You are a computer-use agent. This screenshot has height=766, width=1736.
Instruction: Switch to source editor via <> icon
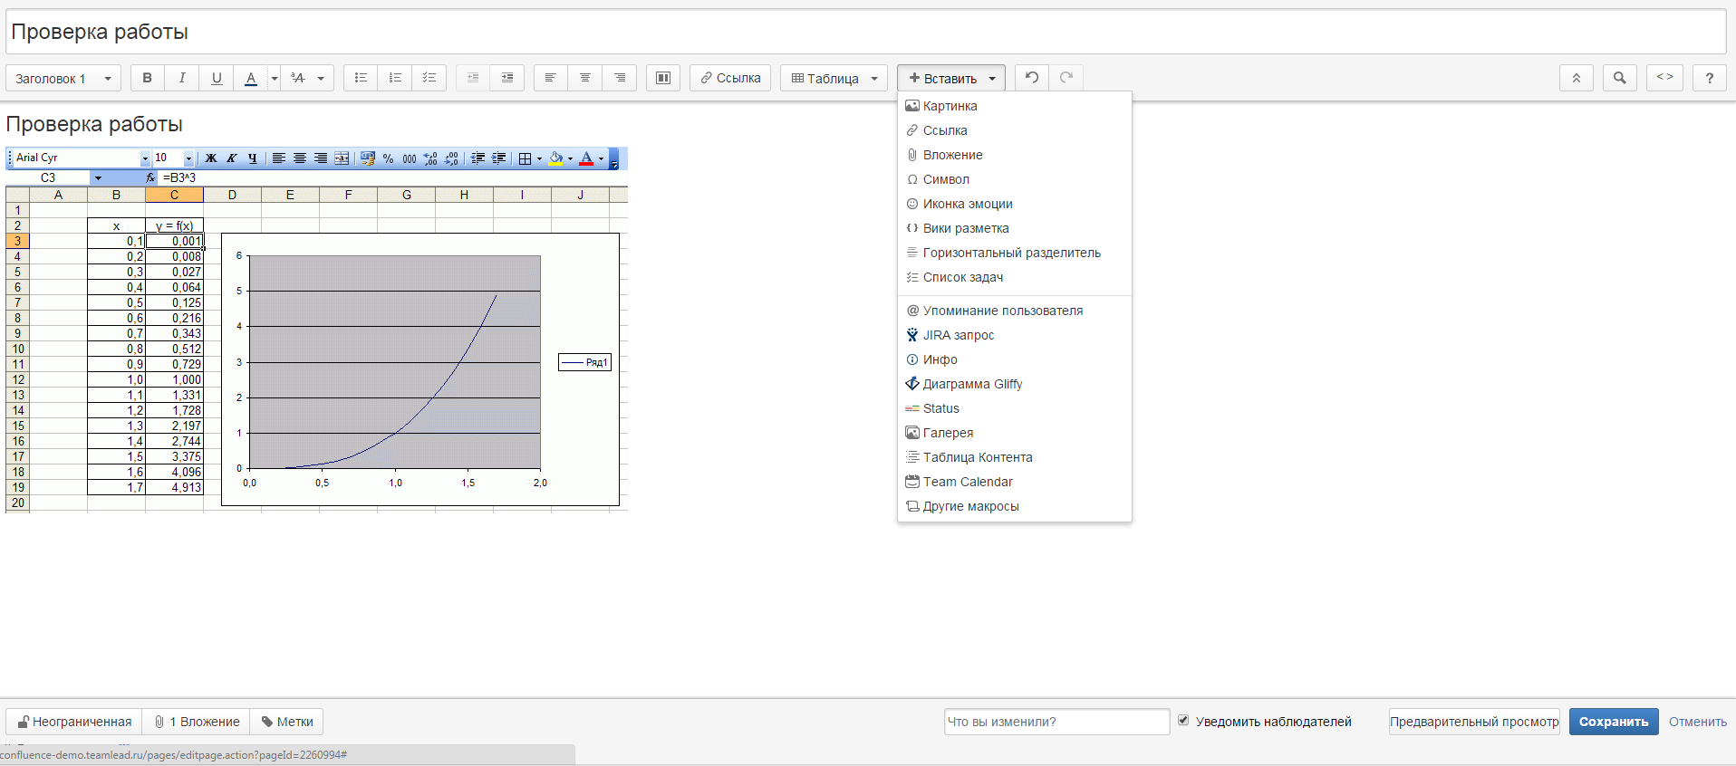tap(1664, 78)
